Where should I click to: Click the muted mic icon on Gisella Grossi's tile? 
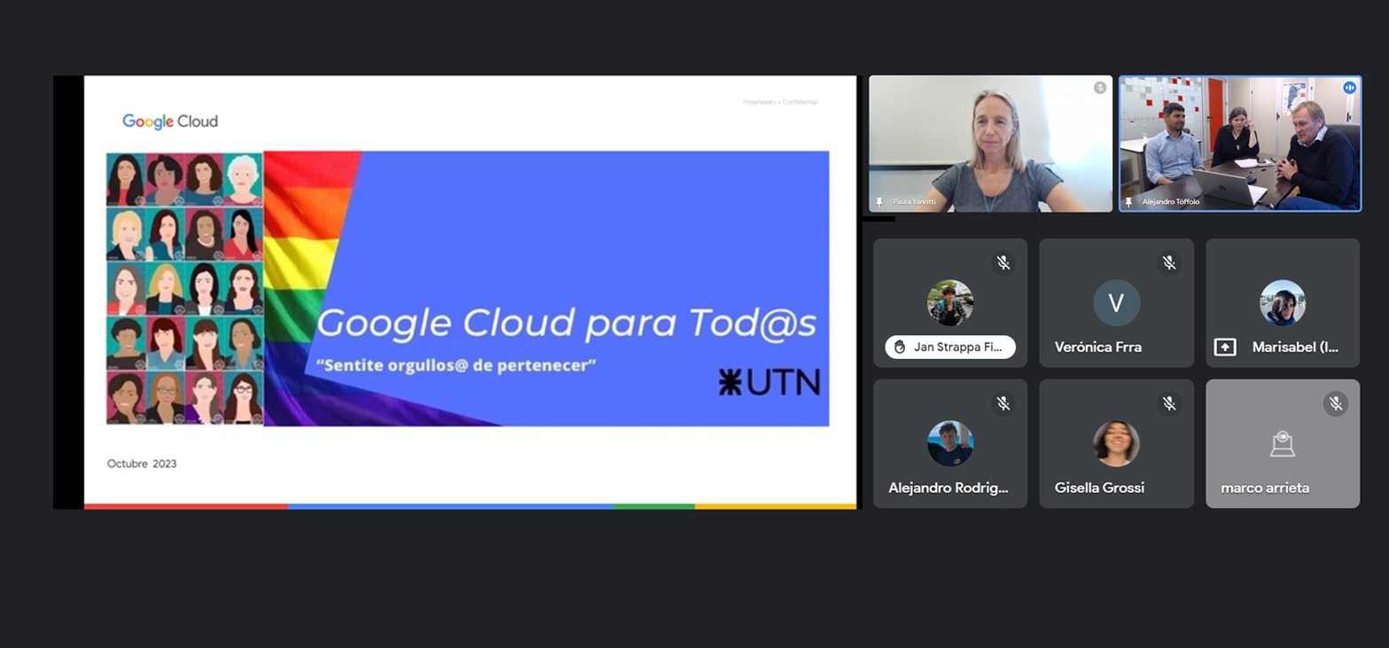click(1169, 403)
